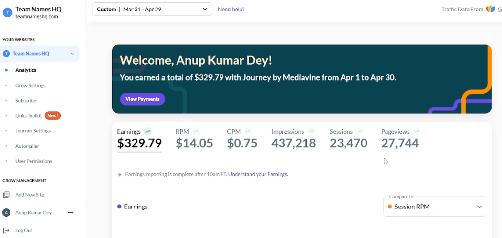Click the teamnameshq.com domain text
The image size is (502, 238).
click(x=37, y=17)
